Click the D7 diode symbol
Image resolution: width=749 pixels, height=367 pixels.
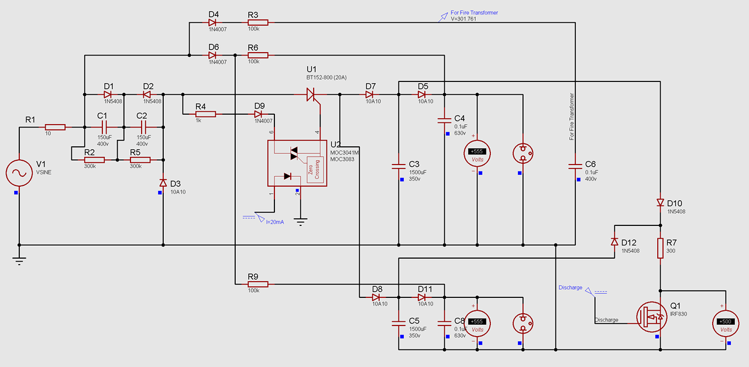(x=370, y=94)
